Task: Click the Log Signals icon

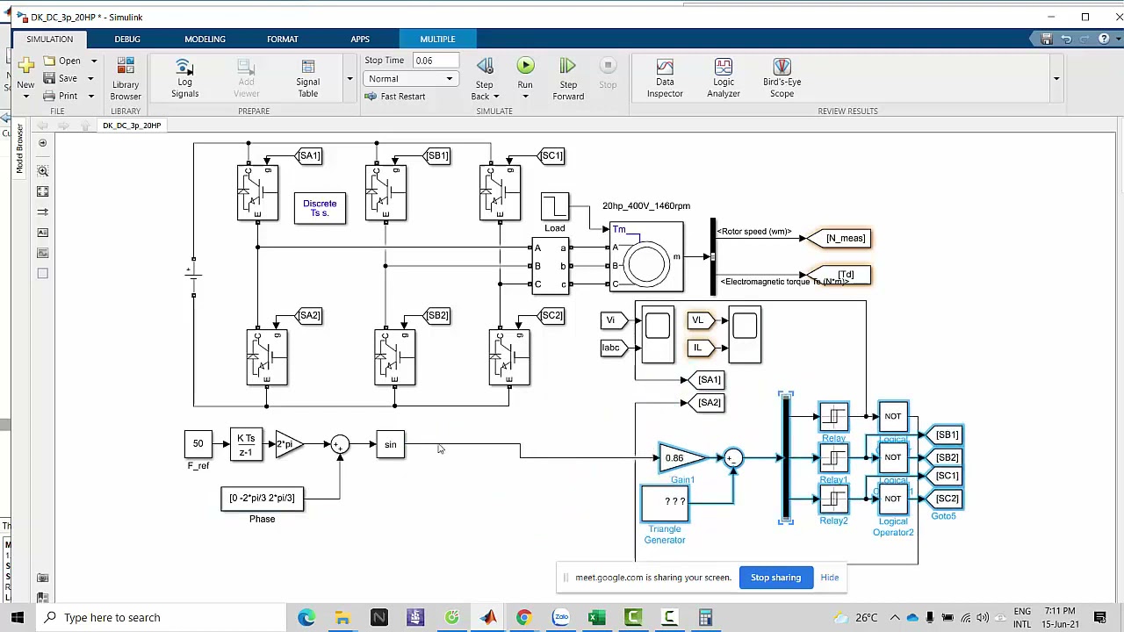Action: click(x=184, y=79)
